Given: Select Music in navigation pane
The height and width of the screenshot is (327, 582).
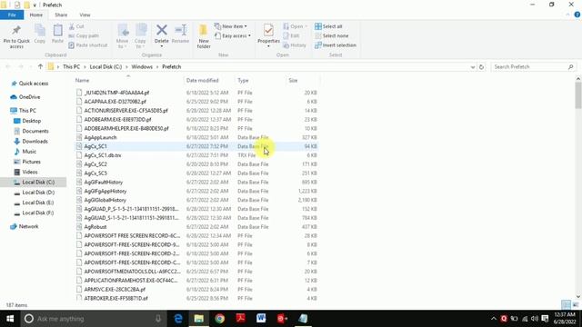Looking at the screenshot, I should (25, 152).
